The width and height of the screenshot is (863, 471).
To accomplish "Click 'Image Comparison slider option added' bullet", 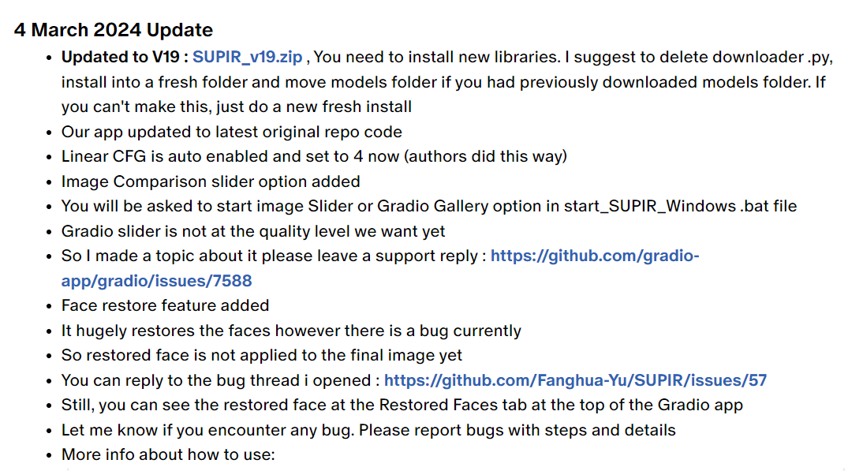I will 211,181.
